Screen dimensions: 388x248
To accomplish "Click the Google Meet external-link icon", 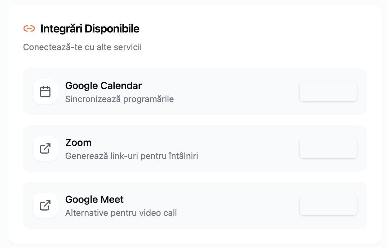I will pos(45,205).
